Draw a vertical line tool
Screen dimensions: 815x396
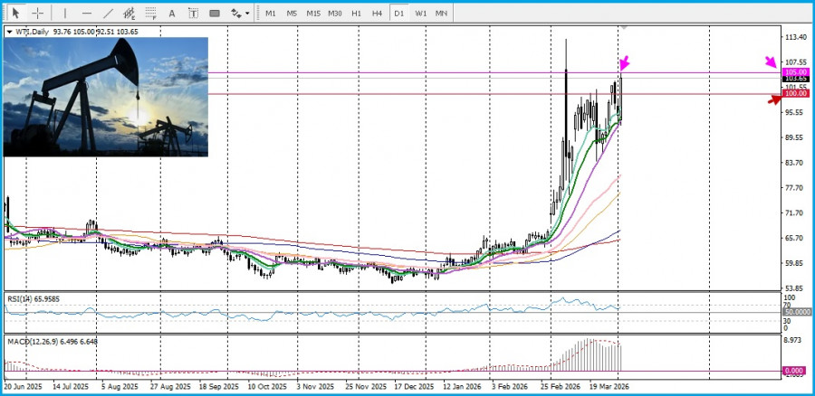click(x=63, y=14)
